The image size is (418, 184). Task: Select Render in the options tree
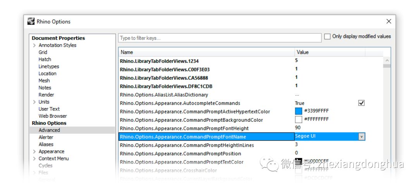pos(46,95)
